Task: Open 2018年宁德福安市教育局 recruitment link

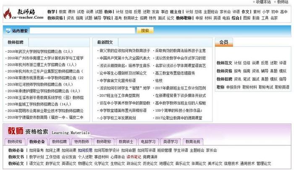Action: pos(45,117)
